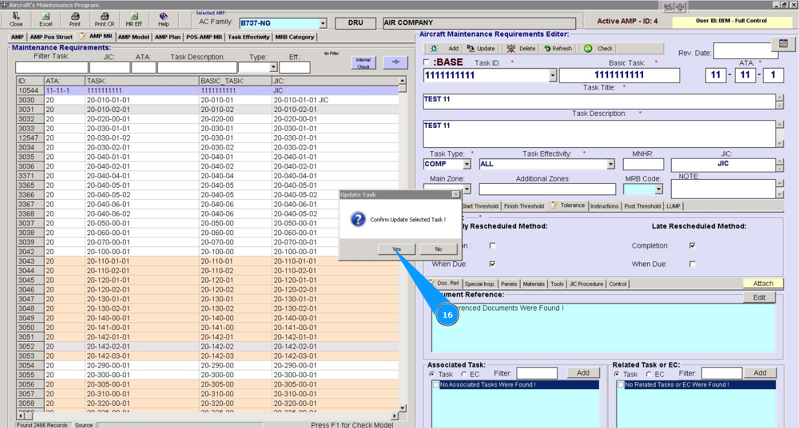Expand the Task Effectivity ALL dropdown
Viewport: 799px width, 428px height.
(610, 164)
